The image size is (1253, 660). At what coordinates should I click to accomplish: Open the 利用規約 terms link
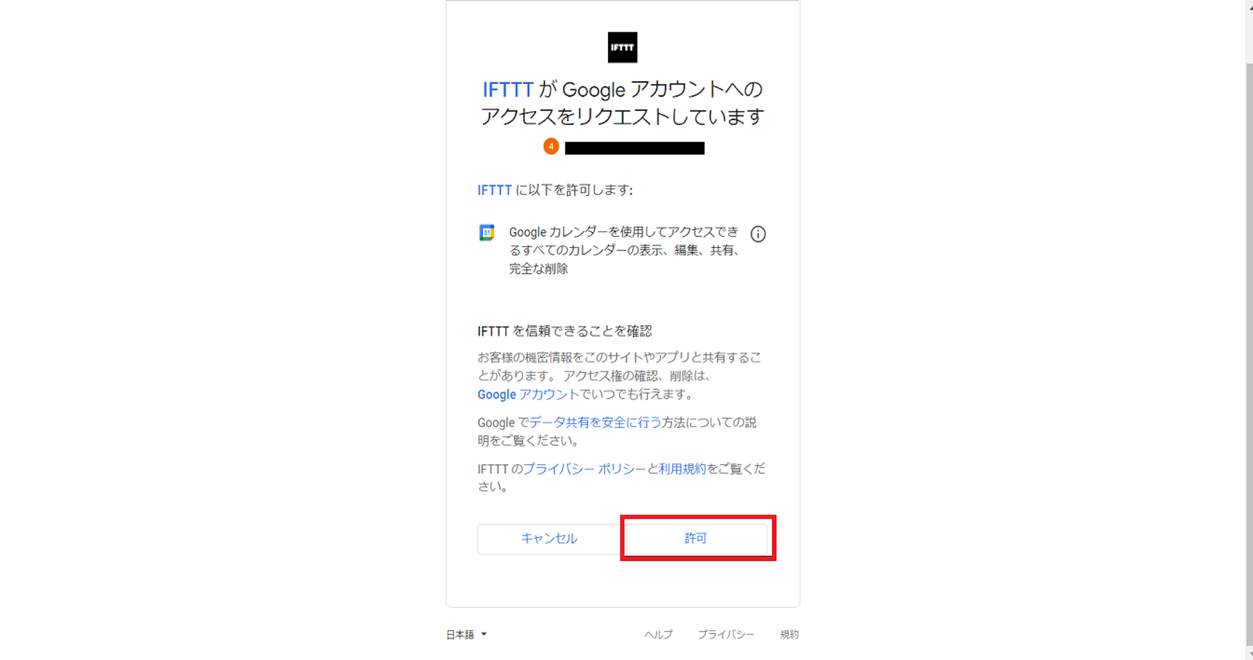682,469
